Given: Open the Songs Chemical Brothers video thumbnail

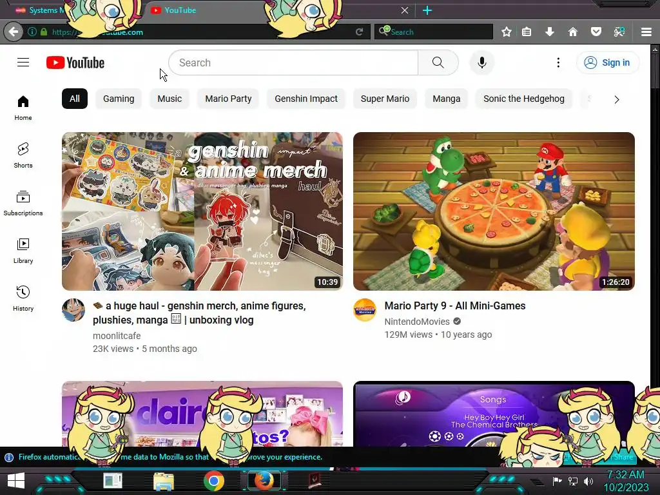Looking at the screenshot, I should click(x=494, y=414).
